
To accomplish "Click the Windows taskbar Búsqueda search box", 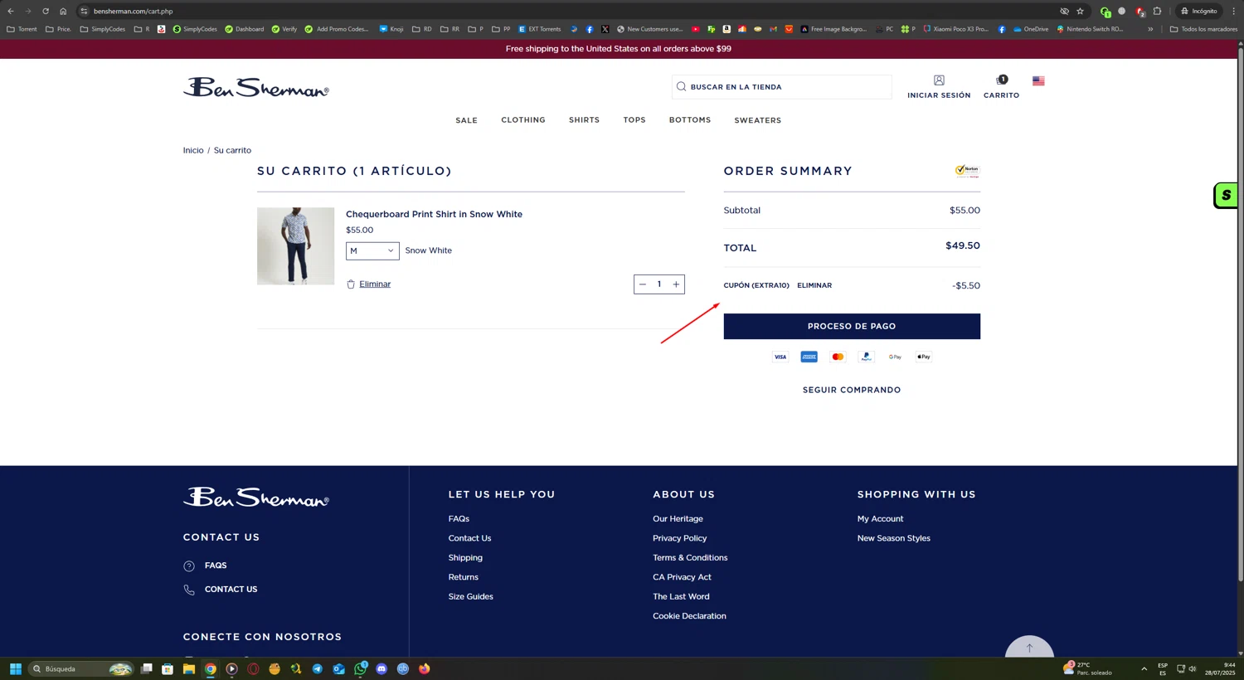I will click(x=80, y=669).
